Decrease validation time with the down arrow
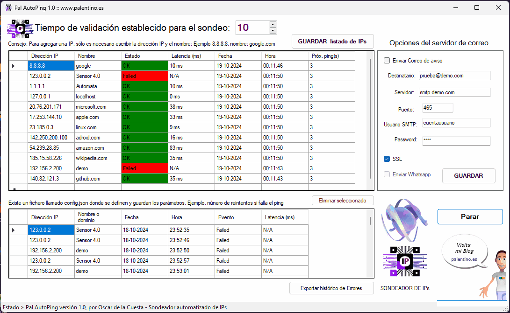Screen dimensions: 510x313 point(273,31)
